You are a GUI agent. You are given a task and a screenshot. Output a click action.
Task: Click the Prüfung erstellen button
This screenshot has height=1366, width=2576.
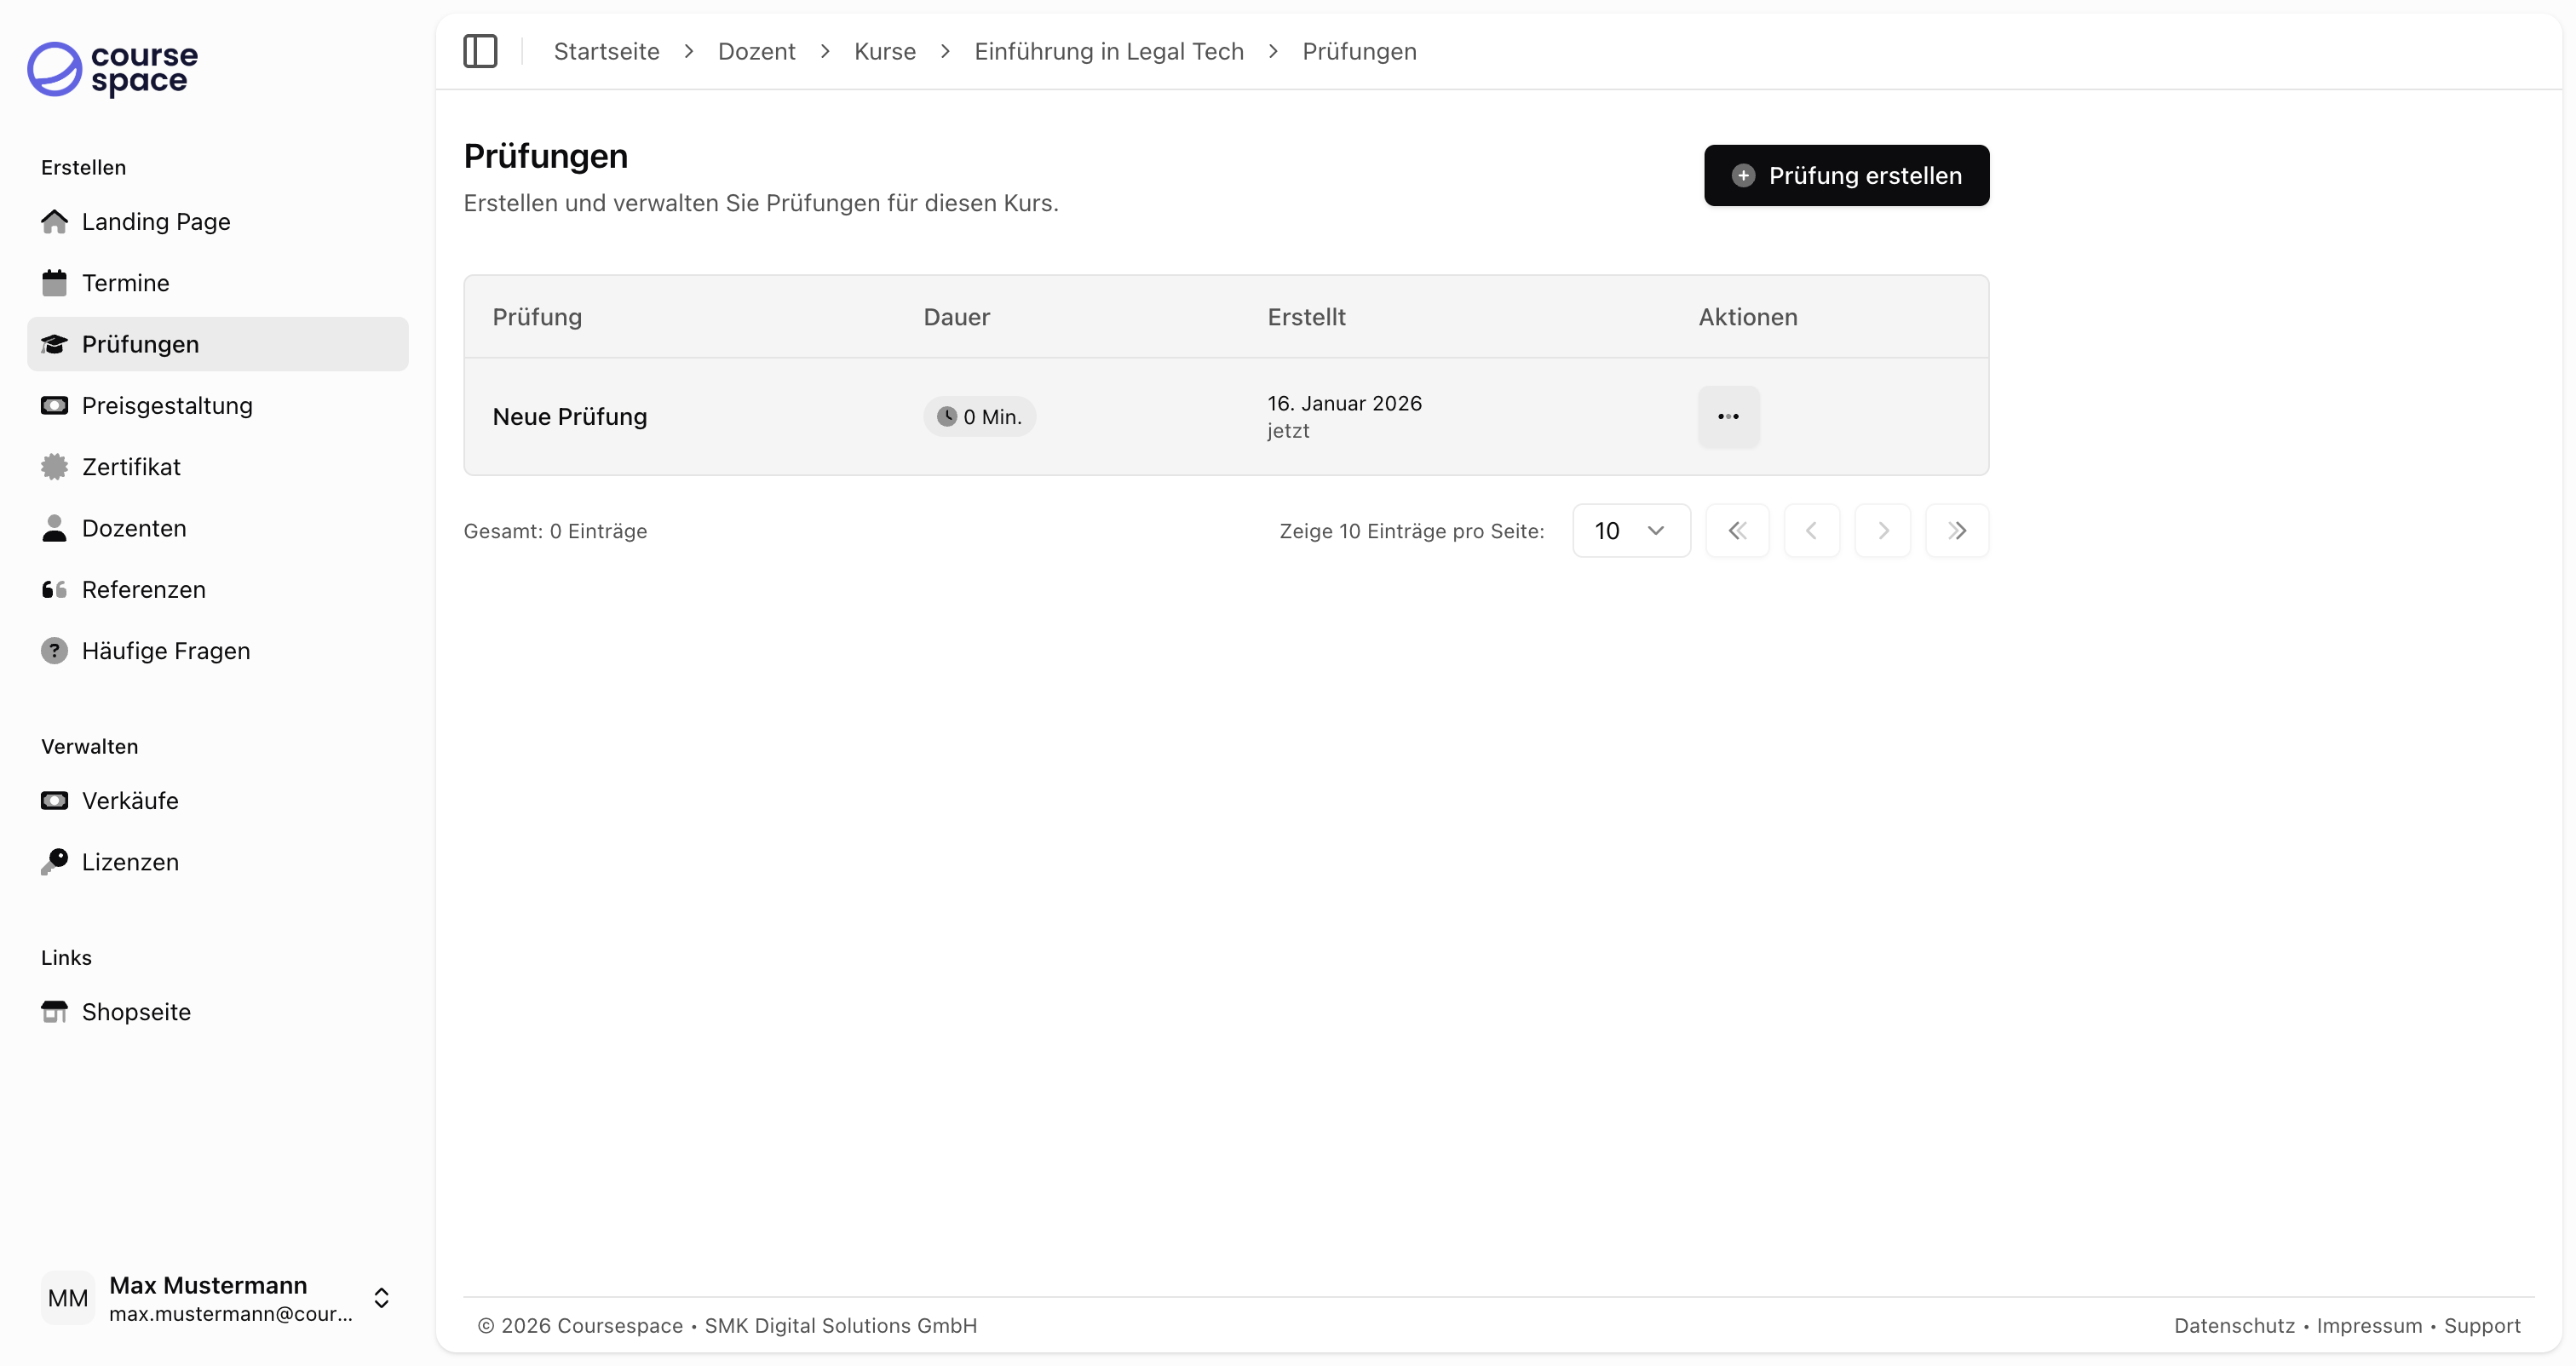[1846, 175]
